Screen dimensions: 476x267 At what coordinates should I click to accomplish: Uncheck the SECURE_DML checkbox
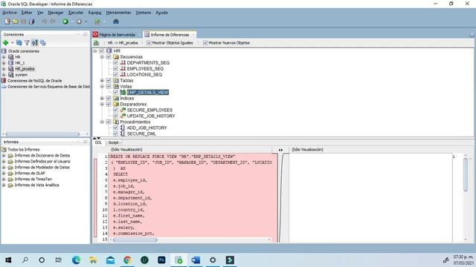(115, 133)
